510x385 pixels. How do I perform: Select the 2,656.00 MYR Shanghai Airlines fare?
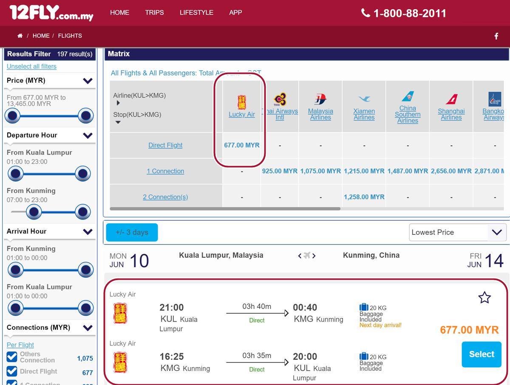click(451, 171)
